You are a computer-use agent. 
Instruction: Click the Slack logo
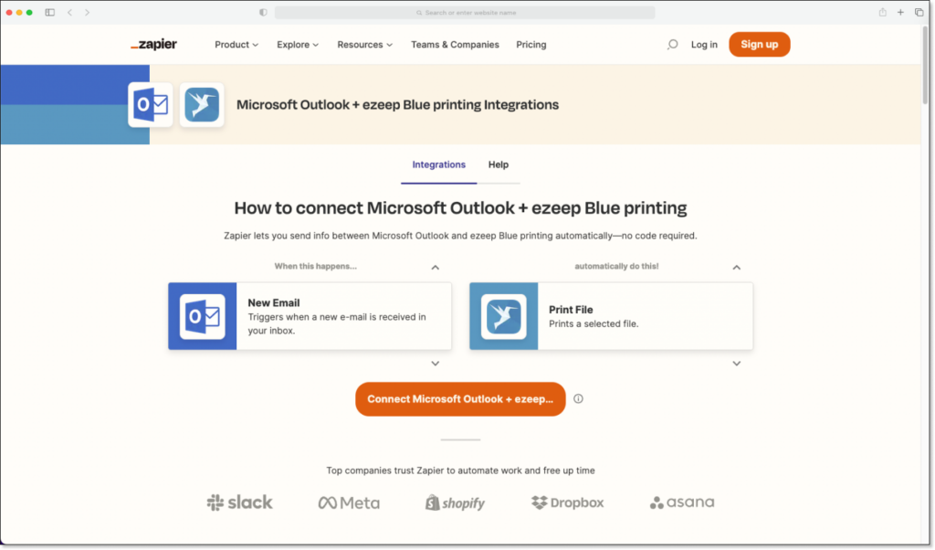pyautogui.click(x=240, y=502)
